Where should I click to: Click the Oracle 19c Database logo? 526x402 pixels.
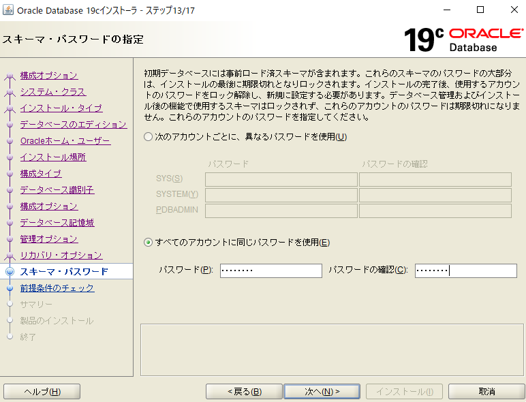(462, 40)
